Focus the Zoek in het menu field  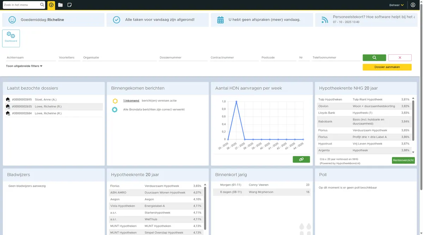click(21, 5)
